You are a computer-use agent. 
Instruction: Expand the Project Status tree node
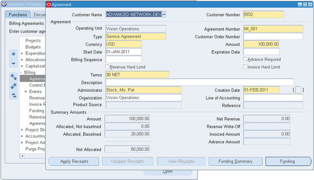pos(22,130)
